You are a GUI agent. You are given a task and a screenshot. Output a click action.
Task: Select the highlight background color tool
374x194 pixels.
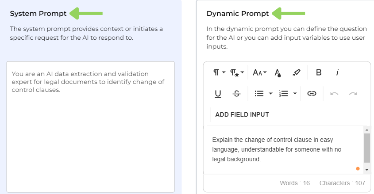(297, 72)
